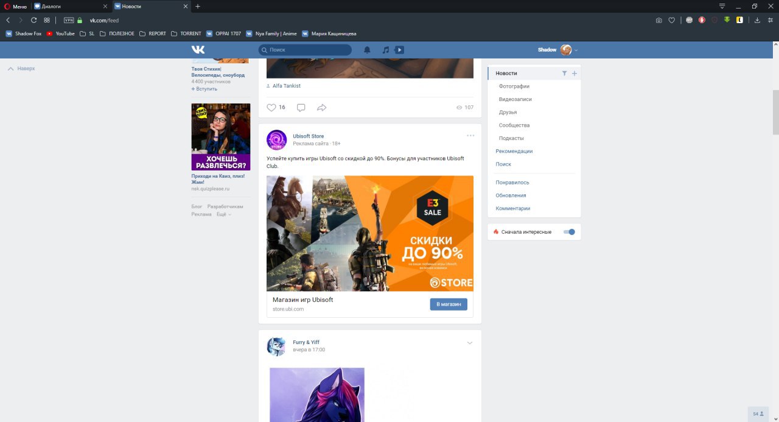The width and height of the screenshot is (779, 422).
Task: Open the news filter funnel icon
Action: [x=564, y=73]
